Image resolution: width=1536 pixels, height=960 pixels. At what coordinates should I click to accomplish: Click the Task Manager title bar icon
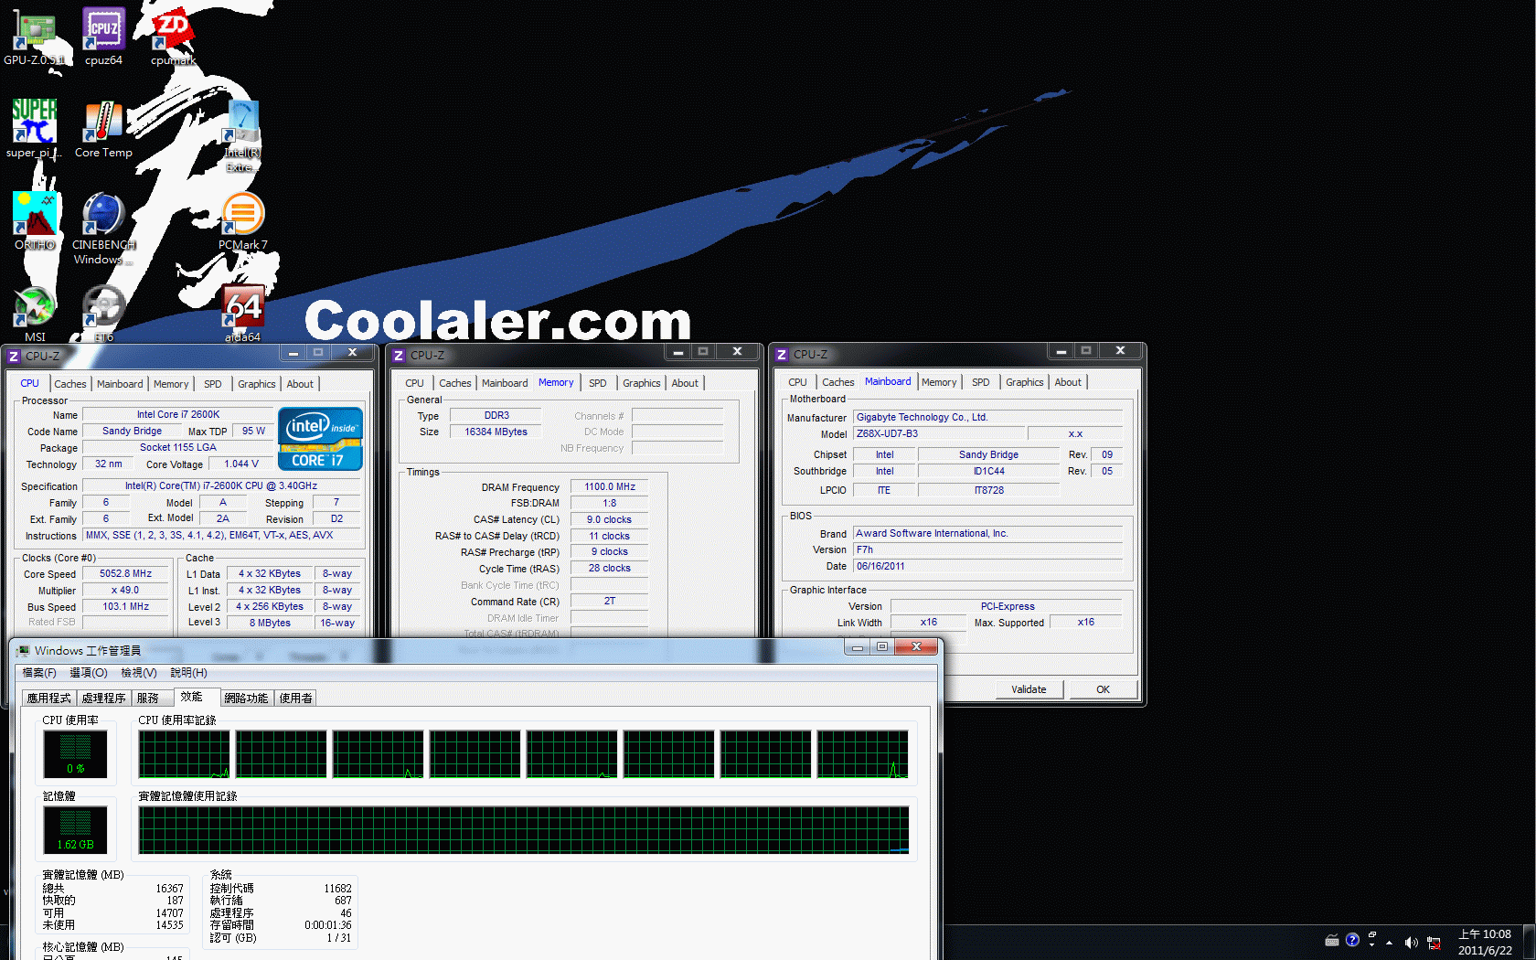(x=23, y=650)
